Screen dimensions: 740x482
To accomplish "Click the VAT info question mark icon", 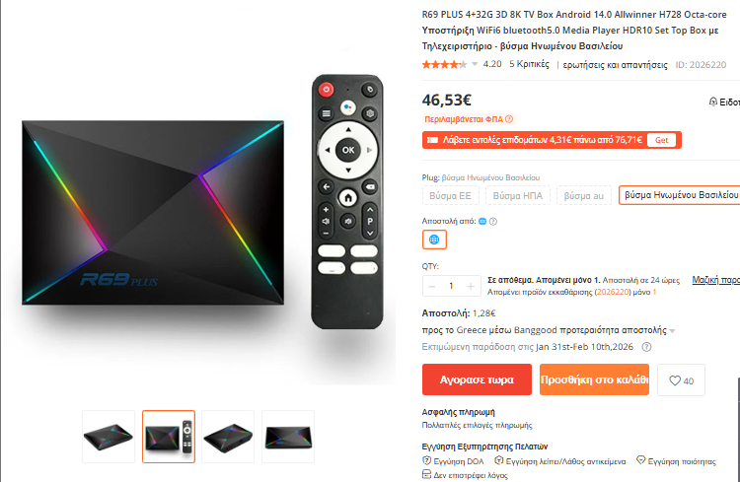I will pos(509,119).
